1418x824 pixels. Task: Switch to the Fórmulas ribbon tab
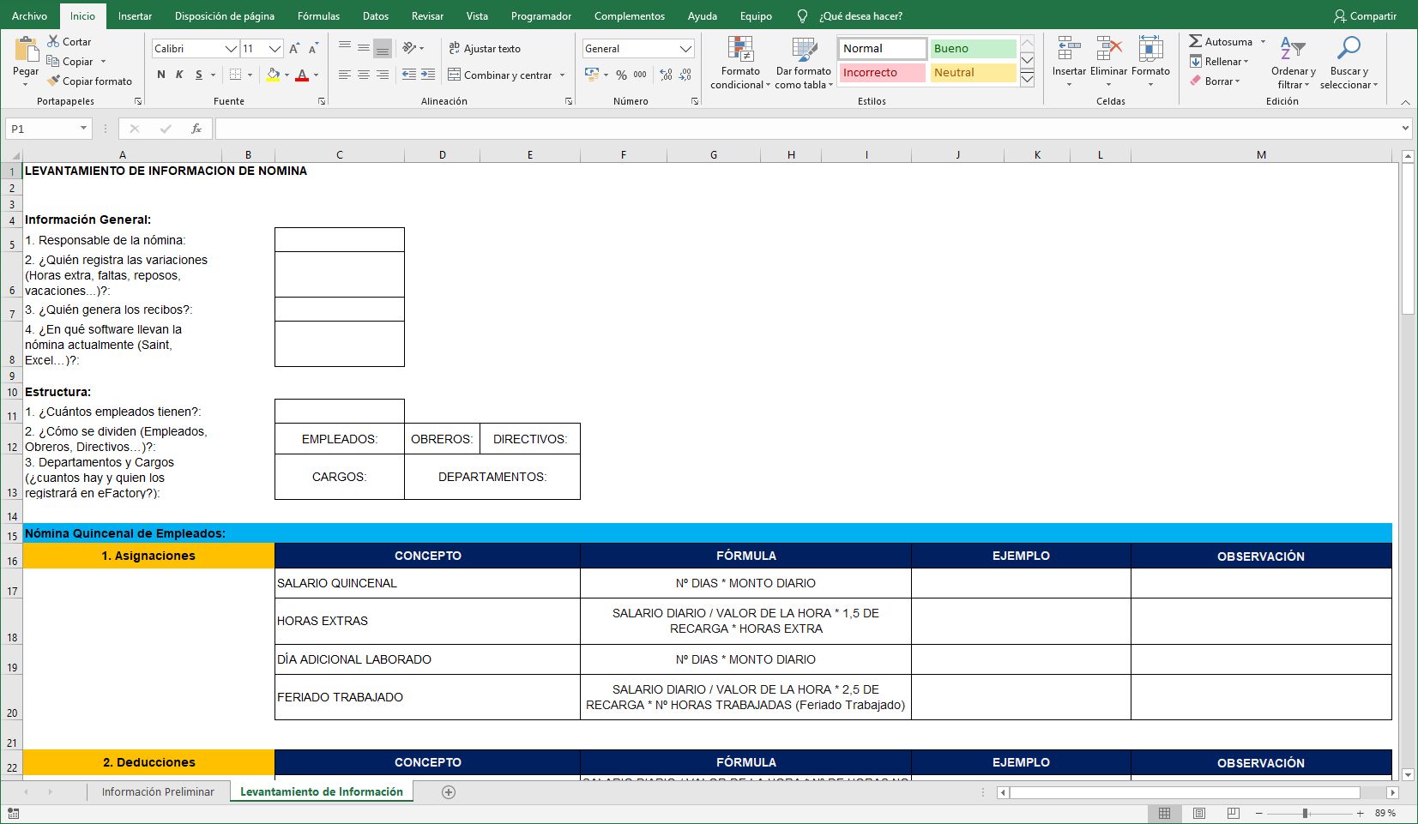tap(317, 15)
